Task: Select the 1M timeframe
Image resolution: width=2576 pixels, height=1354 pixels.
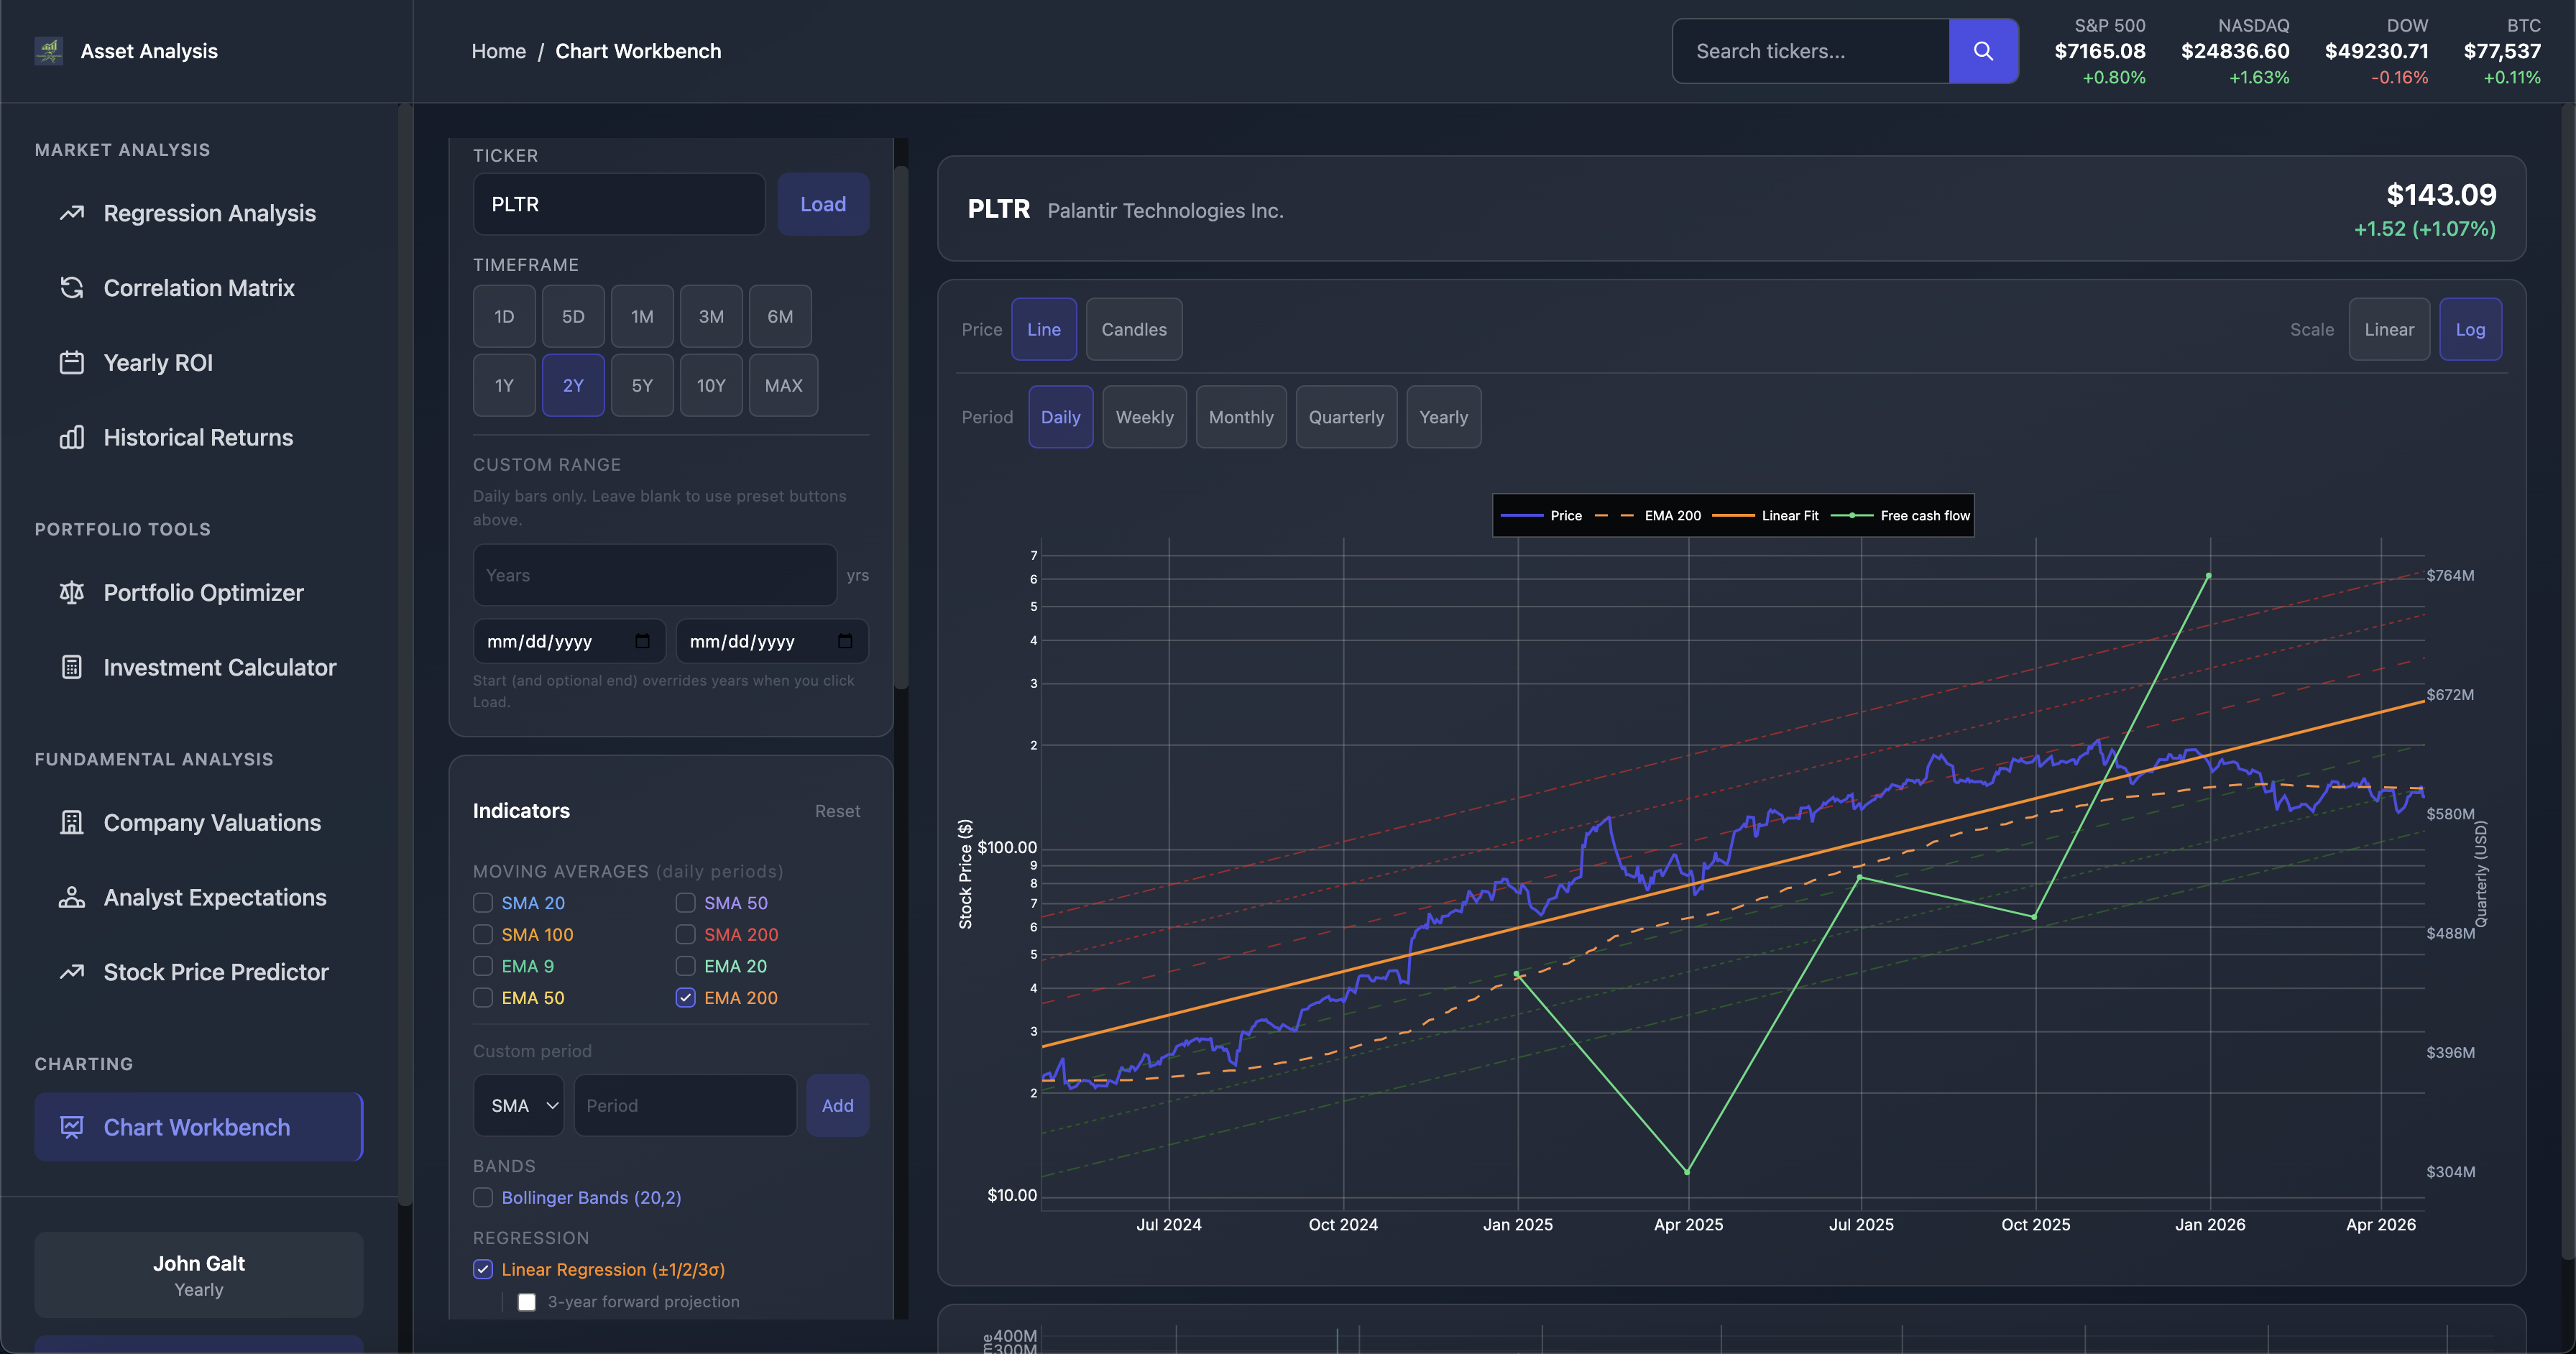Action: tap(642, 316)
